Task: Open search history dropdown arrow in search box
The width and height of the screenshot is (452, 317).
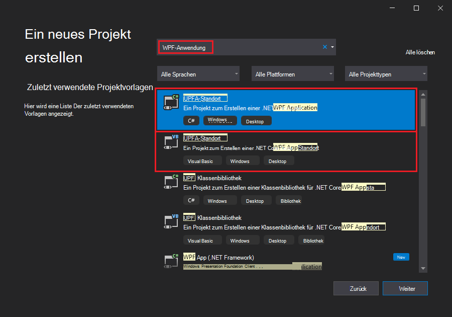Action: click(332, 47)
